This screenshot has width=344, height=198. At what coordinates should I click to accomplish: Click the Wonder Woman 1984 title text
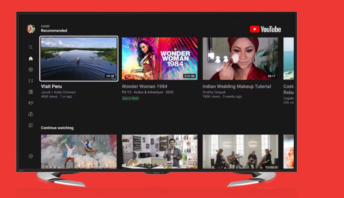(144, 87)
